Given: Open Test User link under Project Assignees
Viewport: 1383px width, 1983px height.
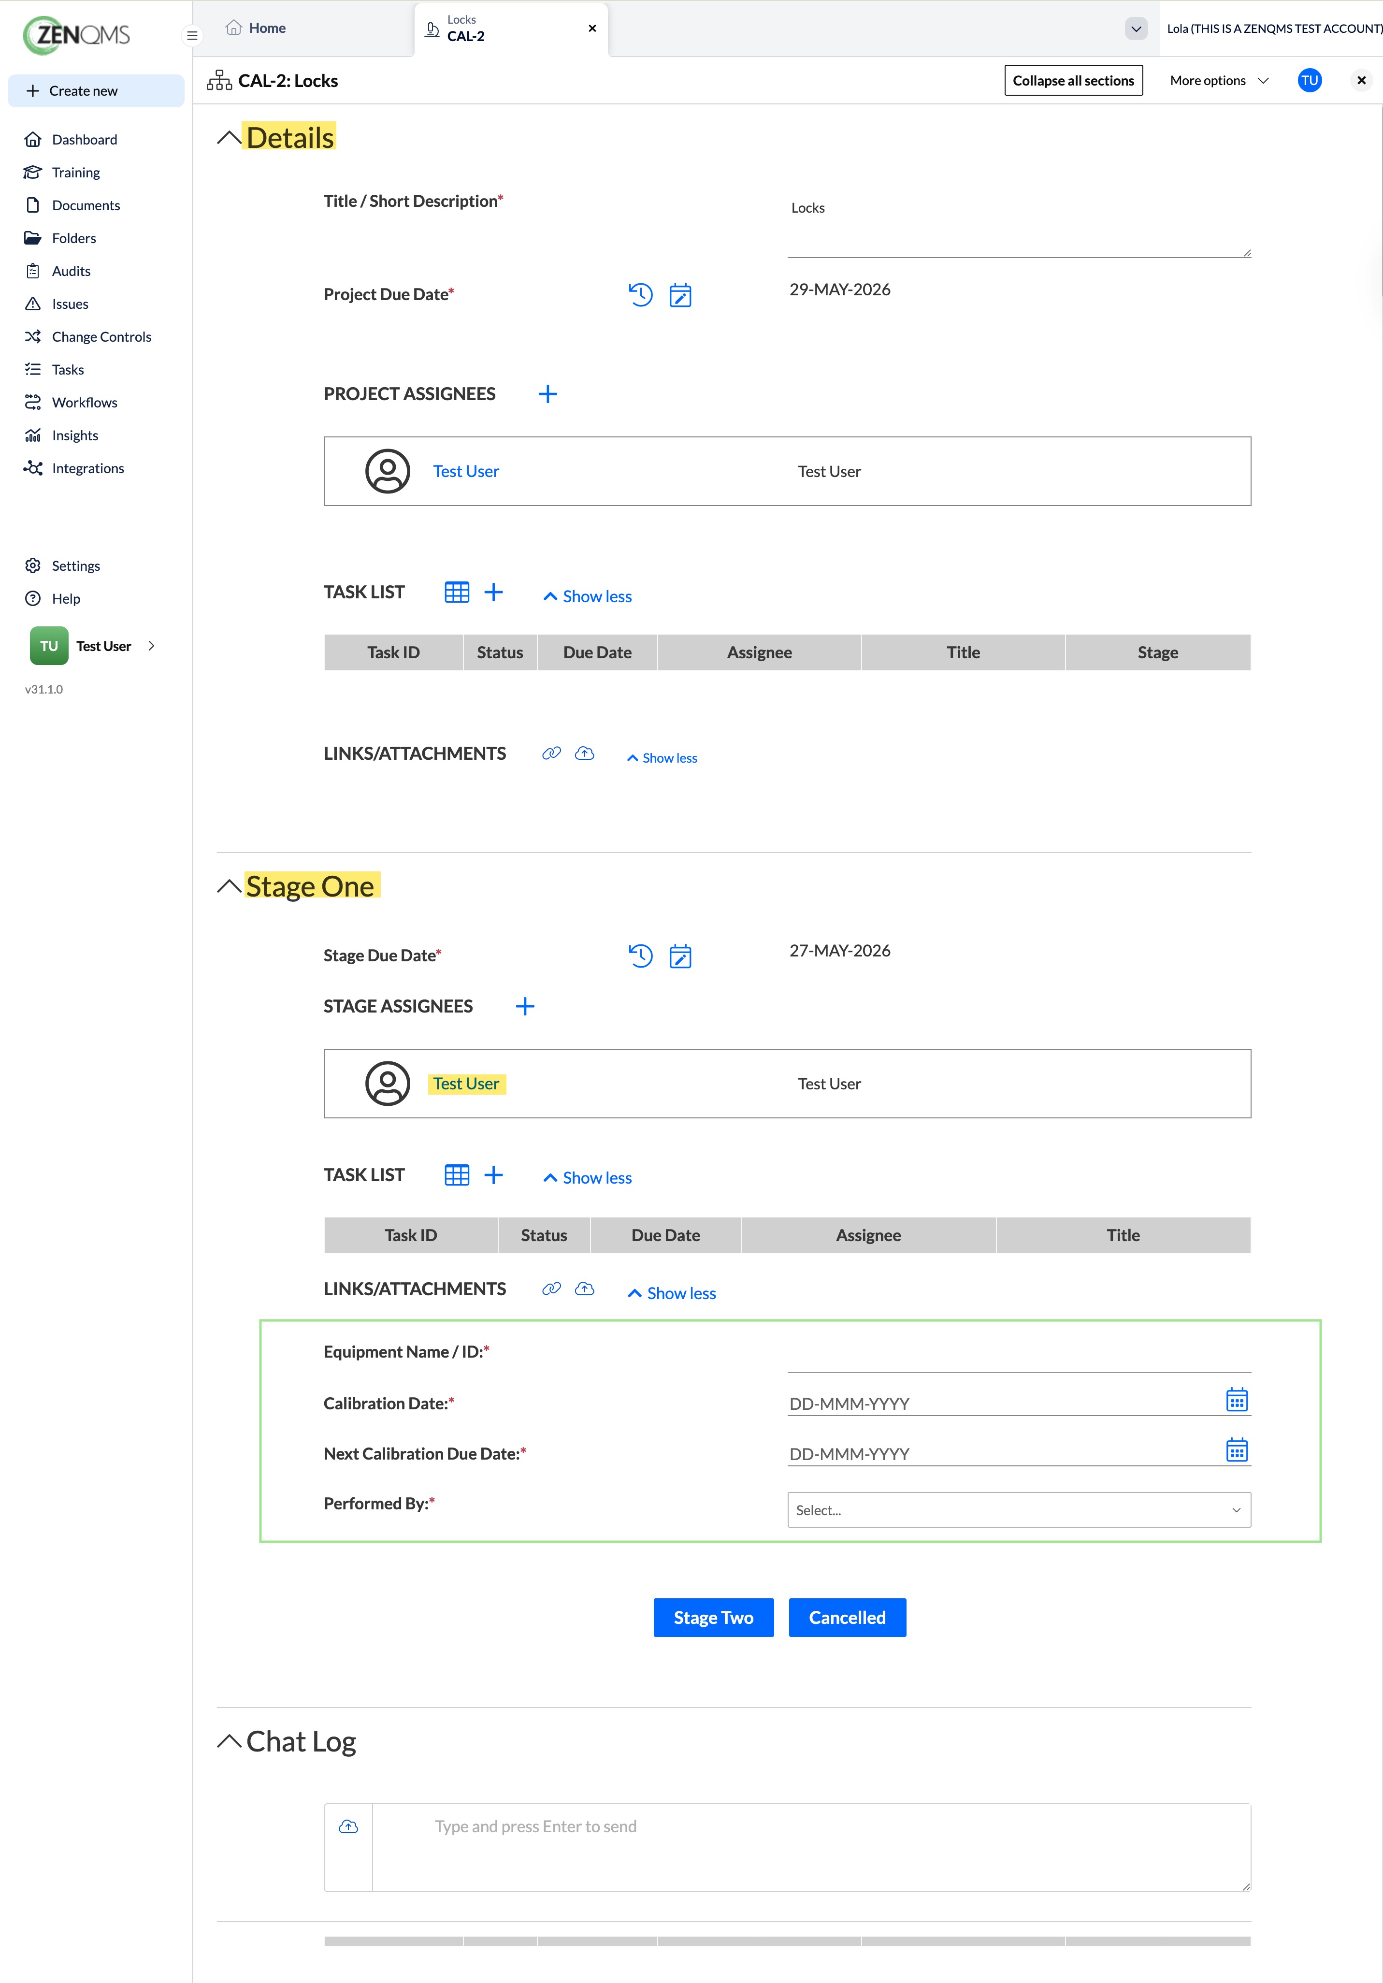Looking at the screenshot, I should [x=466, y=471].
